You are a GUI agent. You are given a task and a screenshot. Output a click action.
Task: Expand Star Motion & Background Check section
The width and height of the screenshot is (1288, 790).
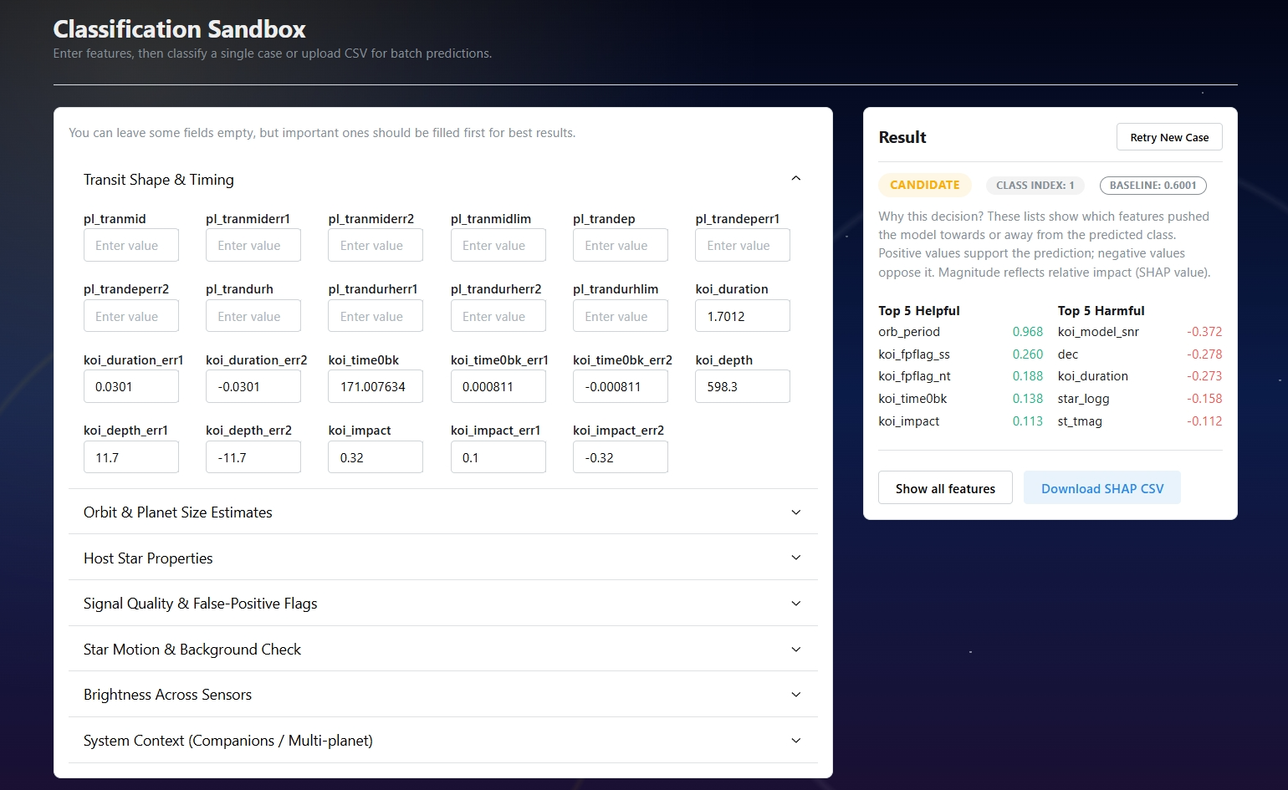pos(442,650)
